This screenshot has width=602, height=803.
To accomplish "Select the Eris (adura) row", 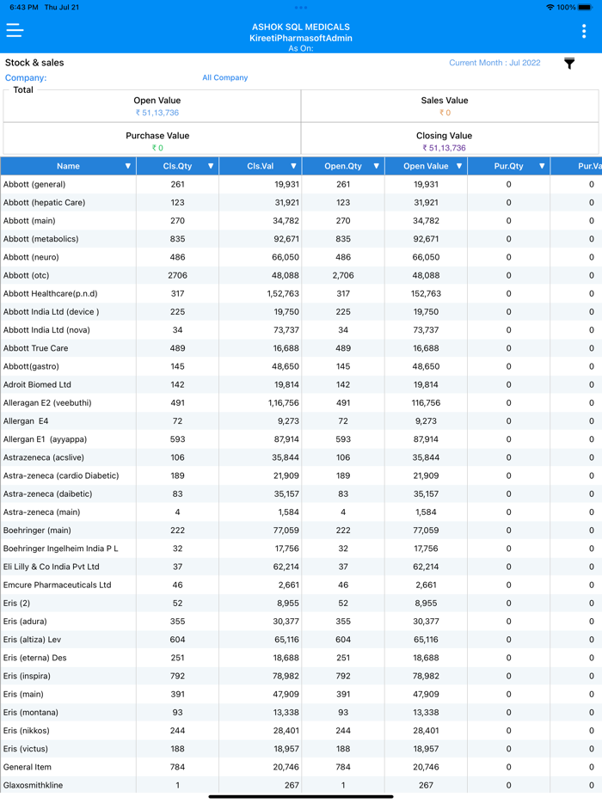I will click(301, 622).
